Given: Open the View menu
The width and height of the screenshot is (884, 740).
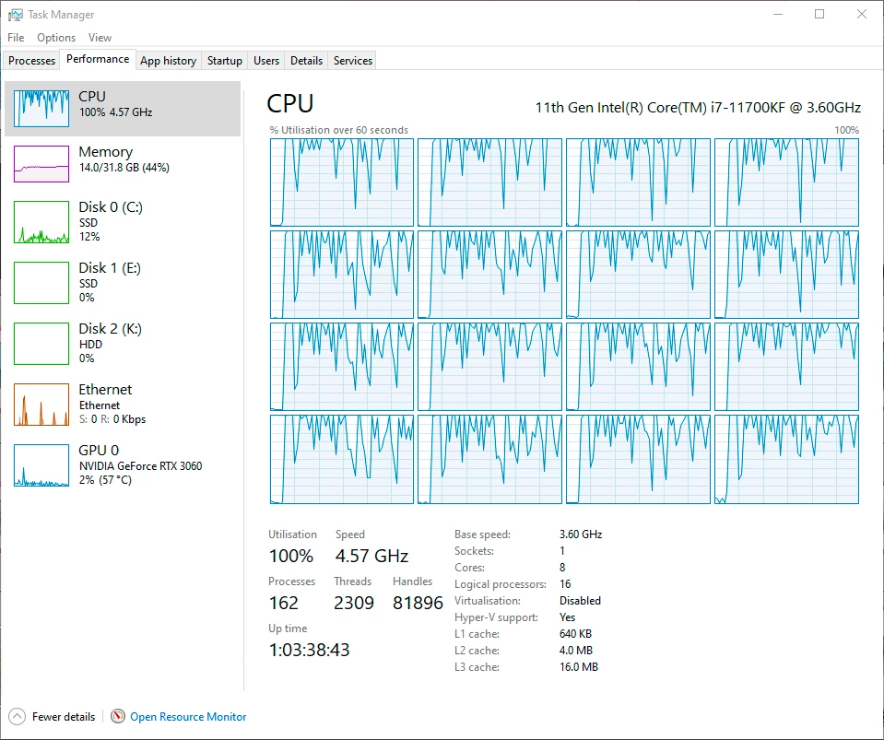Looking at the screenshot, I should (100, 37).
